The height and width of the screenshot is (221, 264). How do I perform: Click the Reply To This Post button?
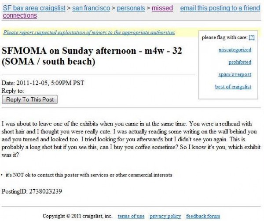[x=30, y=99]
